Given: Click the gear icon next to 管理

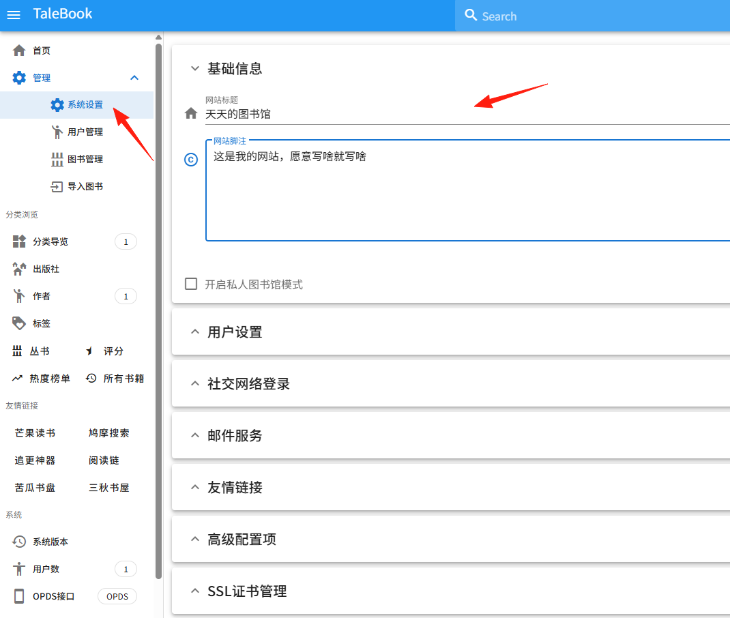Looking at the screenshot, I should [19, 78].
